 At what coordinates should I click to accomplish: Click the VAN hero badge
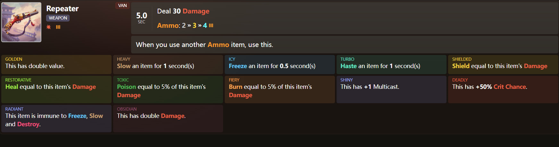pos(122,5)
